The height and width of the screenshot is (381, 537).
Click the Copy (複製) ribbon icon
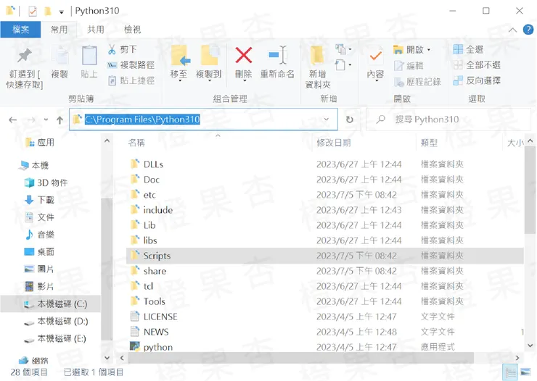point(60,56)
